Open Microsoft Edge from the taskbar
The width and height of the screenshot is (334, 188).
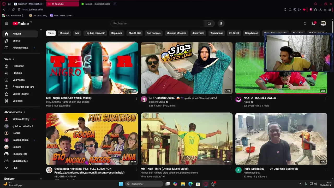click(x=190, y=184)
